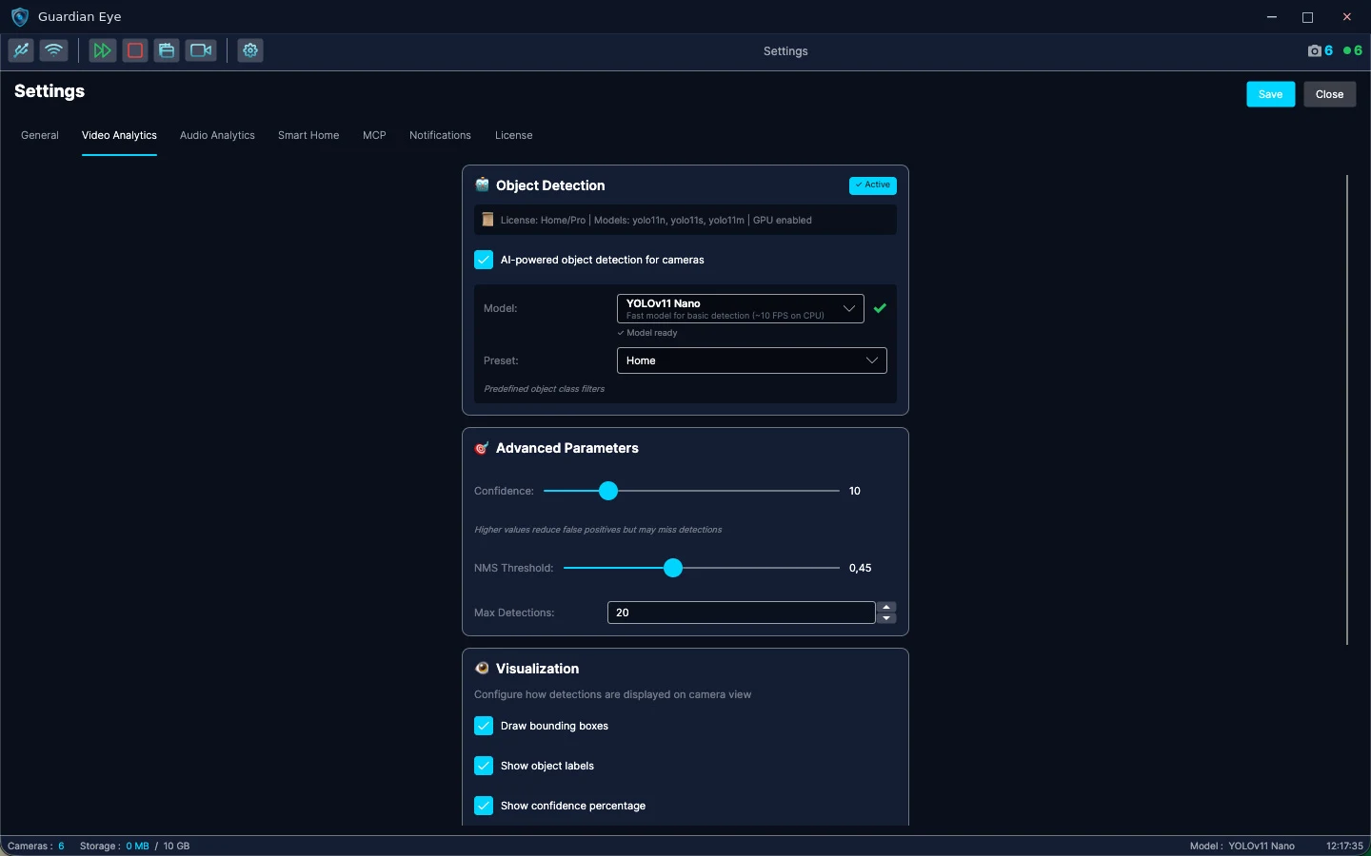Uncheck Draw bounding boxes
The height and width of the screenshot is (856, 1371).
pos(484,726)
